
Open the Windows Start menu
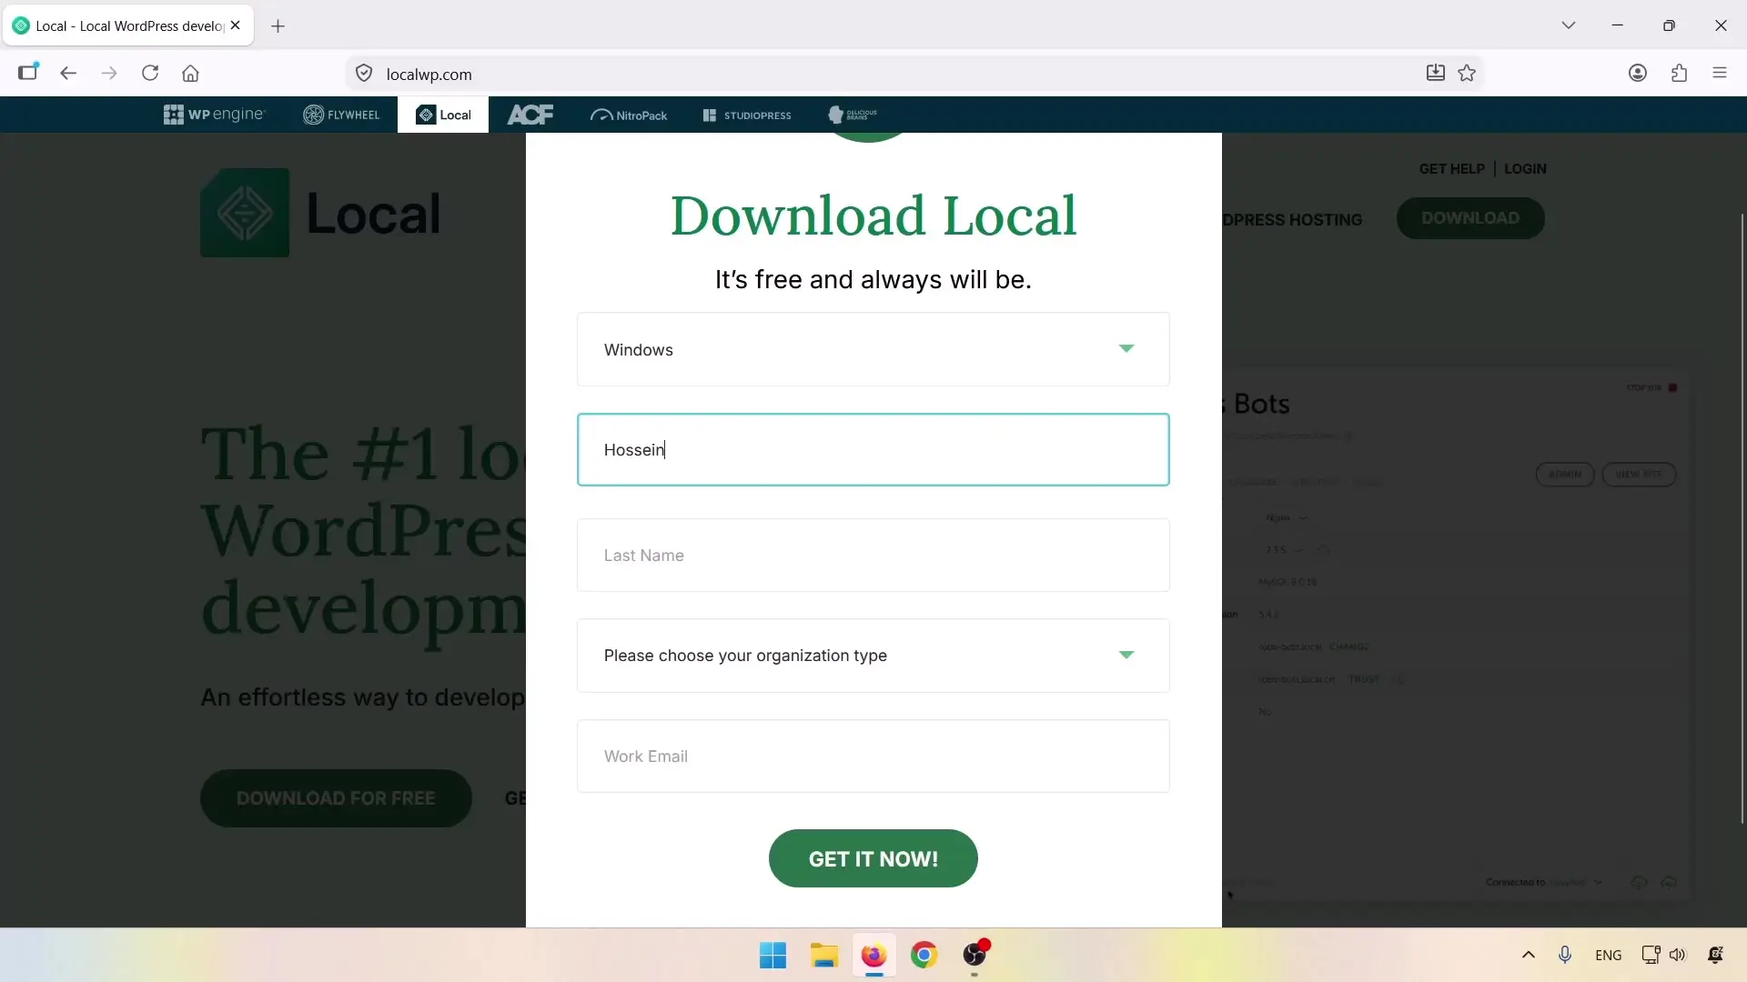(x=773, y=956)
